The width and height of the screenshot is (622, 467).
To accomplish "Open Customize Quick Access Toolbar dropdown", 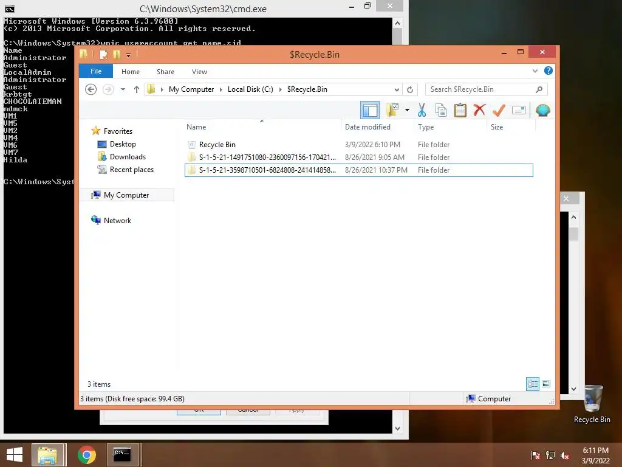I will tap(129, 55).
